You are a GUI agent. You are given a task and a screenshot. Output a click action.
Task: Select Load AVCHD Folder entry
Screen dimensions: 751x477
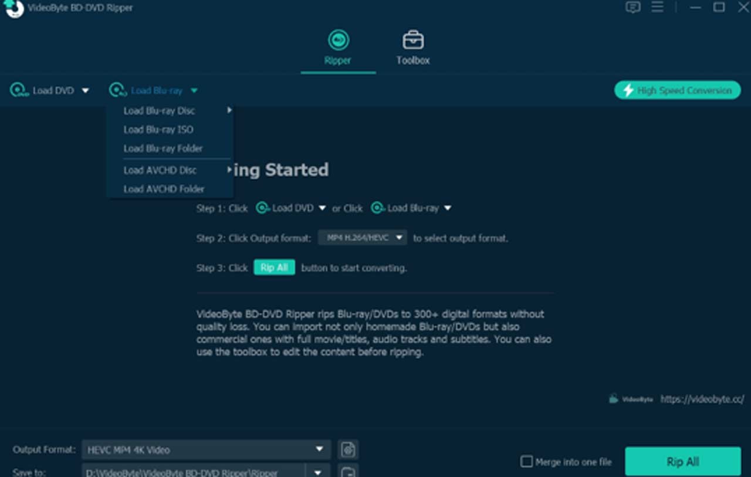[164, 189]
